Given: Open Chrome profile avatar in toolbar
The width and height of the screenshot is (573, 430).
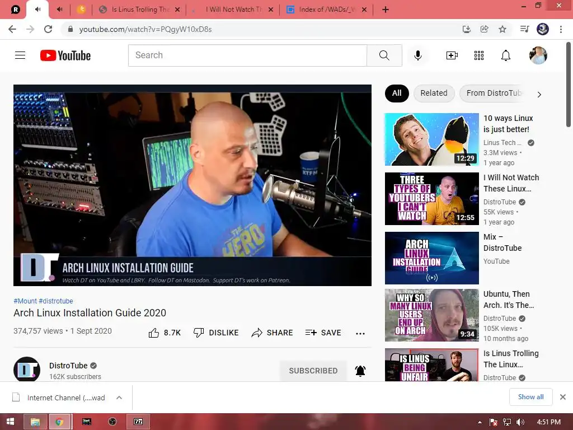Looking at the screenshot, I should coord(543,29).
